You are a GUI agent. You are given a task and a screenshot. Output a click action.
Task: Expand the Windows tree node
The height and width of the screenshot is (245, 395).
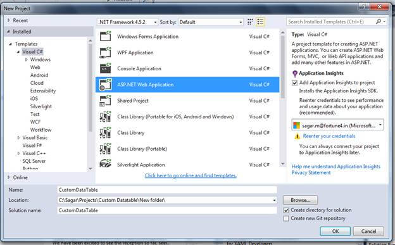pos(26,60)
